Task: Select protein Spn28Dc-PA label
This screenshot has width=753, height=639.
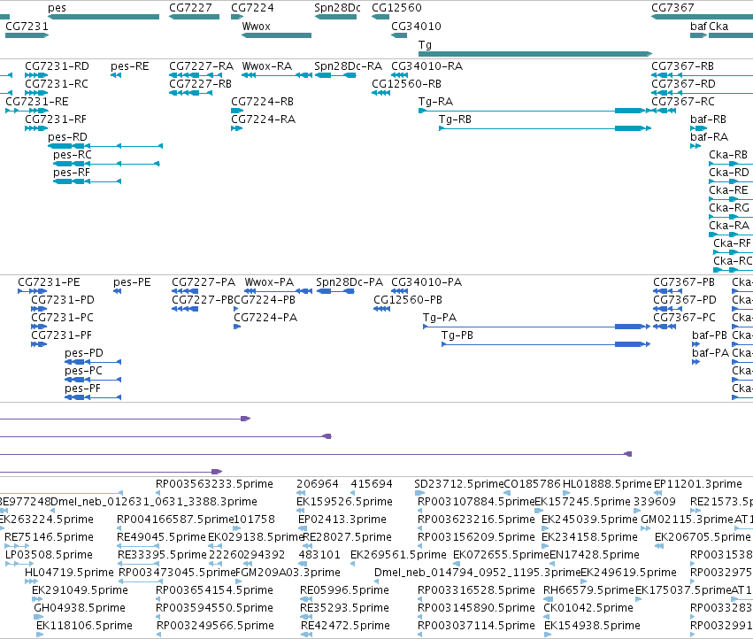Action: click(x=350, y=282)
